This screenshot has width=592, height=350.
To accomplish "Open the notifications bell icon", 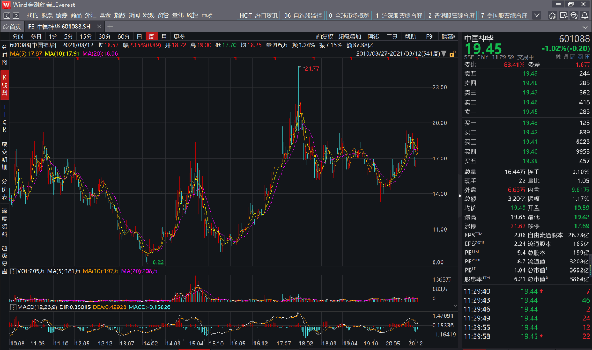I will pos(585,15).
